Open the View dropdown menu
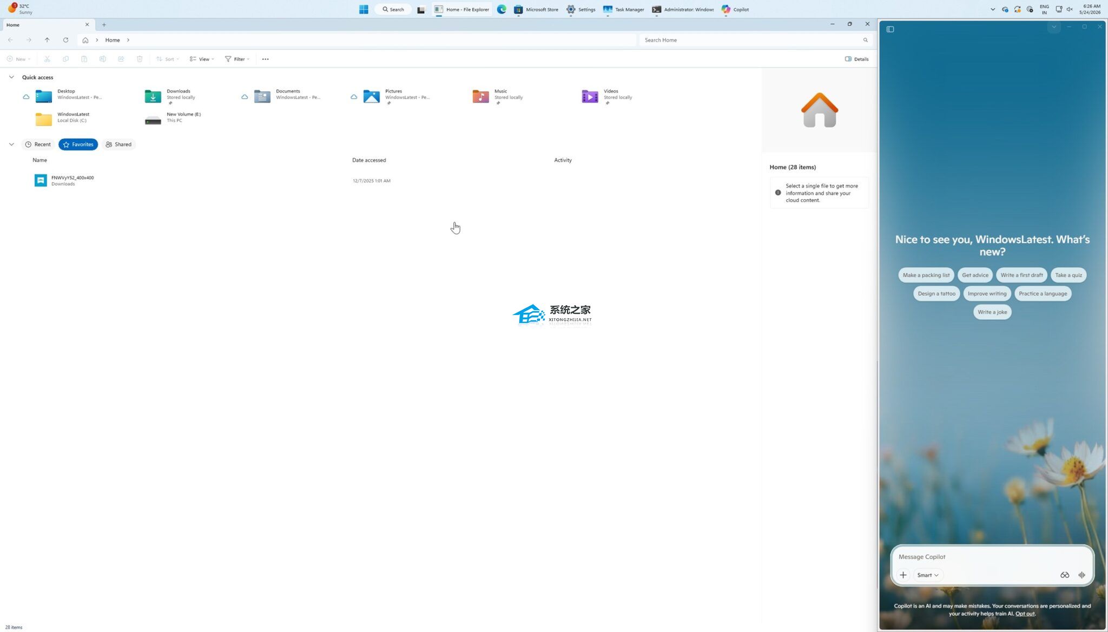 pyautogui.click(x=202, y=59)
